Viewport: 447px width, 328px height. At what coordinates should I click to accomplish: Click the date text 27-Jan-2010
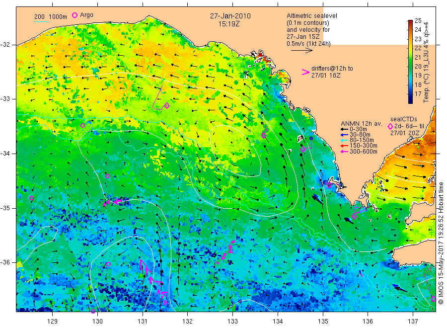click(x=230, y=16)
